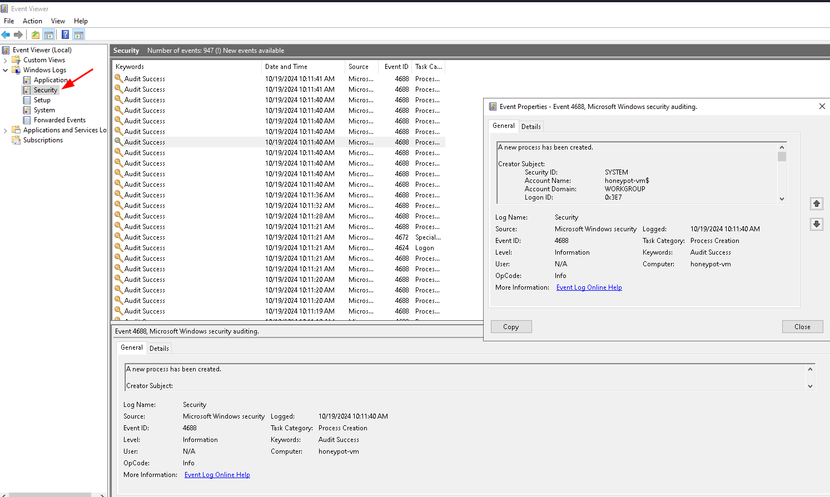Viewport: 830px width, 497px height.
Task: Open Event Log Online Help link in dialog
Action: click(589, 287)
